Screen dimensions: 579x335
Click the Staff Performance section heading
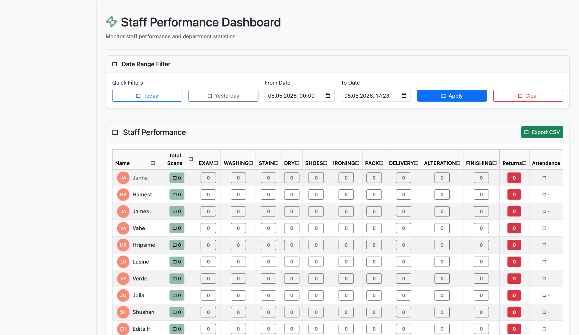tap(154, 132)
